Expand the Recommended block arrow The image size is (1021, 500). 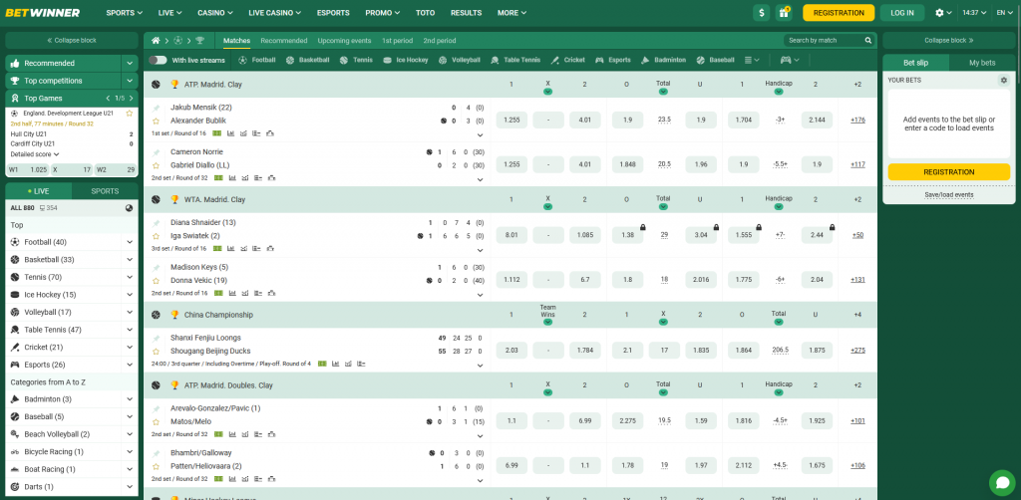(130, 63)
